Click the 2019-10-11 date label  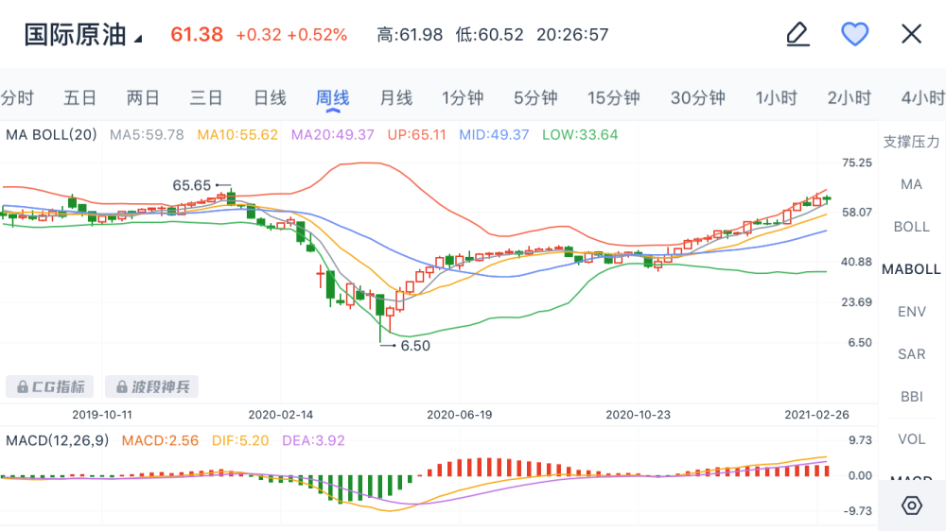(x=101, y=415)
